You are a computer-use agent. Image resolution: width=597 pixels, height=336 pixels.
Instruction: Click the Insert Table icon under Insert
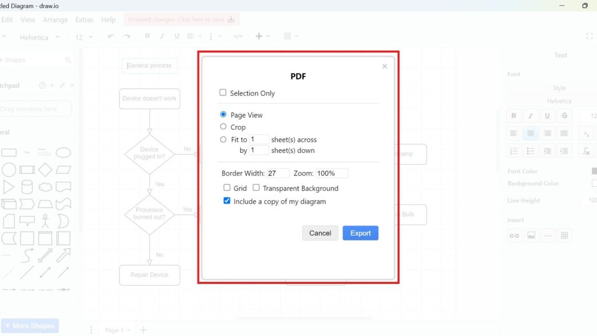click(564, 235)
